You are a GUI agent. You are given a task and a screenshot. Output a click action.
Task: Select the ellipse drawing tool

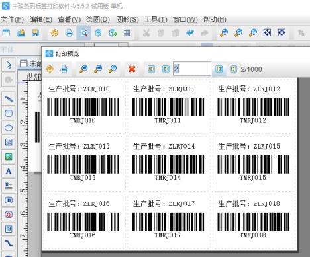click(x=9, y=128)
